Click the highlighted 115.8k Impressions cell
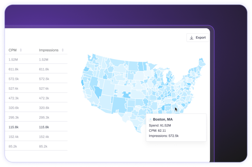Screen dimensions: 252x167 [x=45, y=127]
